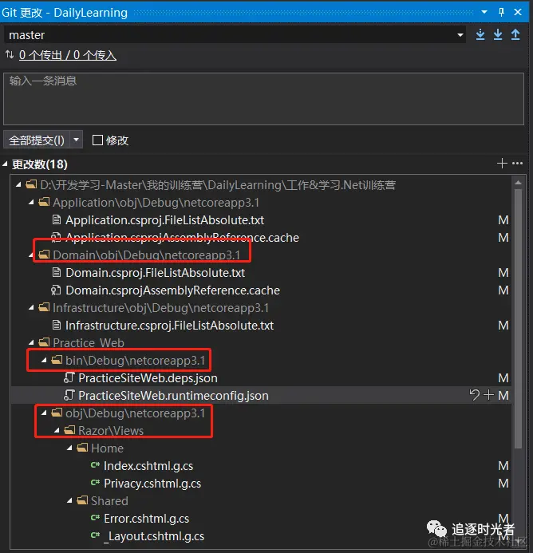The height and width of the screenshot is (553, 533).
Task: Collapse the Infrastructure\obj\Debug folder node
Action: (x=31, y=307)
